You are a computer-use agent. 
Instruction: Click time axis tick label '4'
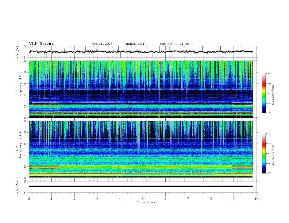pyautogui.click(x=120, y=199)
